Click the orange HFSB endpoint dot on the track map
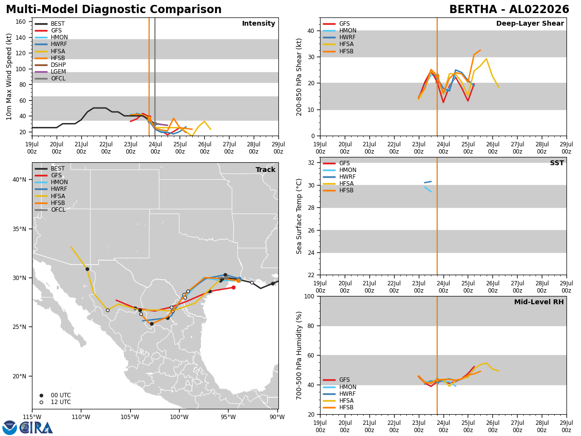Viewport: 581px width, 436px height. (238, 280)
